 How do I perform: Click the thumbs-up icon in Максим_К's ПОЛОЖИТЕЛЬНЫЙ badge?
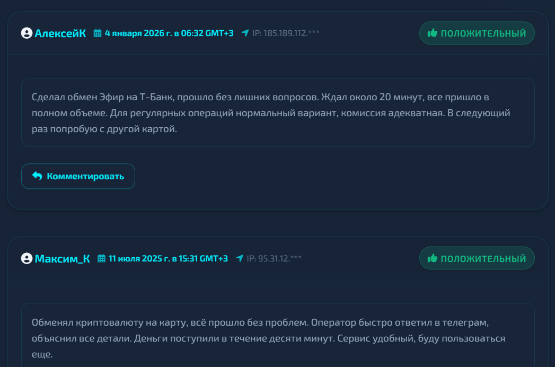click(x=433, y=259)
